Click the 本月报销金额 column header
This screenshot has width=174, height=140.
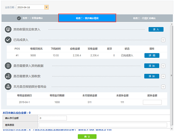point(90,96)
